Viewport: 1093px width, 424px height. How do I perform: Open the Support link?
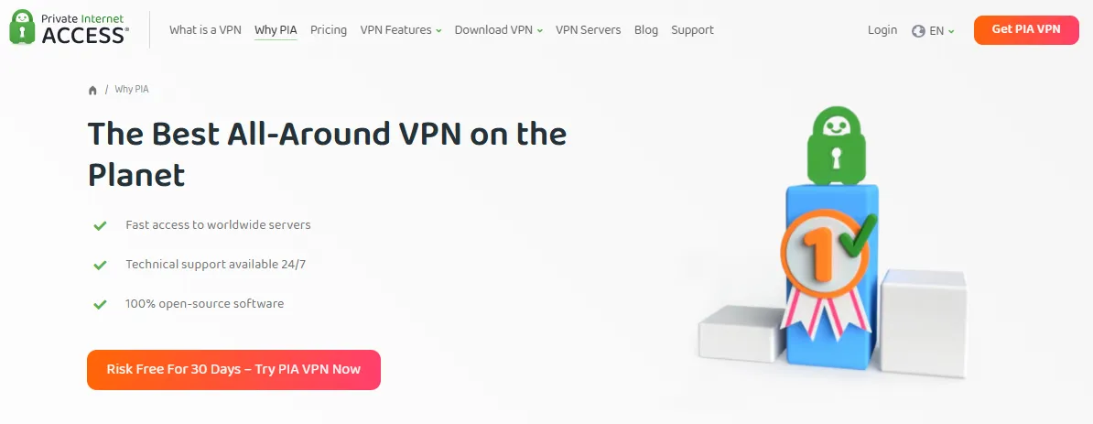692,30
